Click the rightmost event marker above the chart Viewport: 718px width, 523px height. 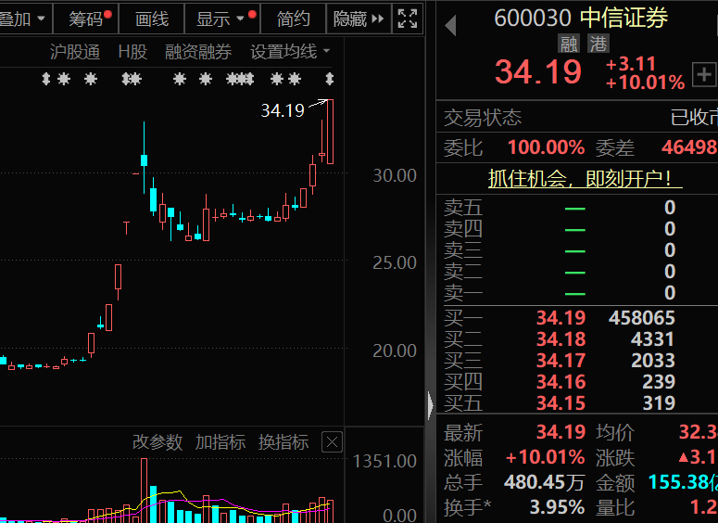pos(330,79)
